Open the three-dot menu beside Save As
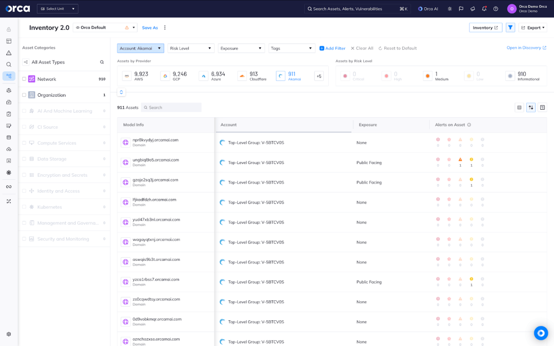Screen dimensions: 554x346 click(x=164, y=27)
